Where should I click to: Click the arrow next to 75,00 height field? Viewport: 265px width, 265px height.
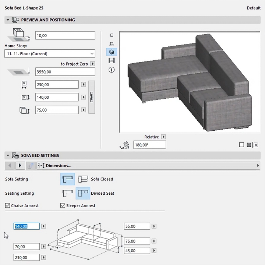click(83, 110)
